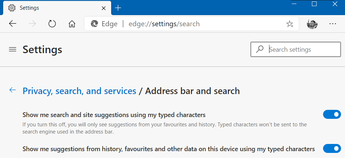This screenshot has height=168, width=345.
Task: Open the Settings hamburger navigation menu
Action: (13, 50)
